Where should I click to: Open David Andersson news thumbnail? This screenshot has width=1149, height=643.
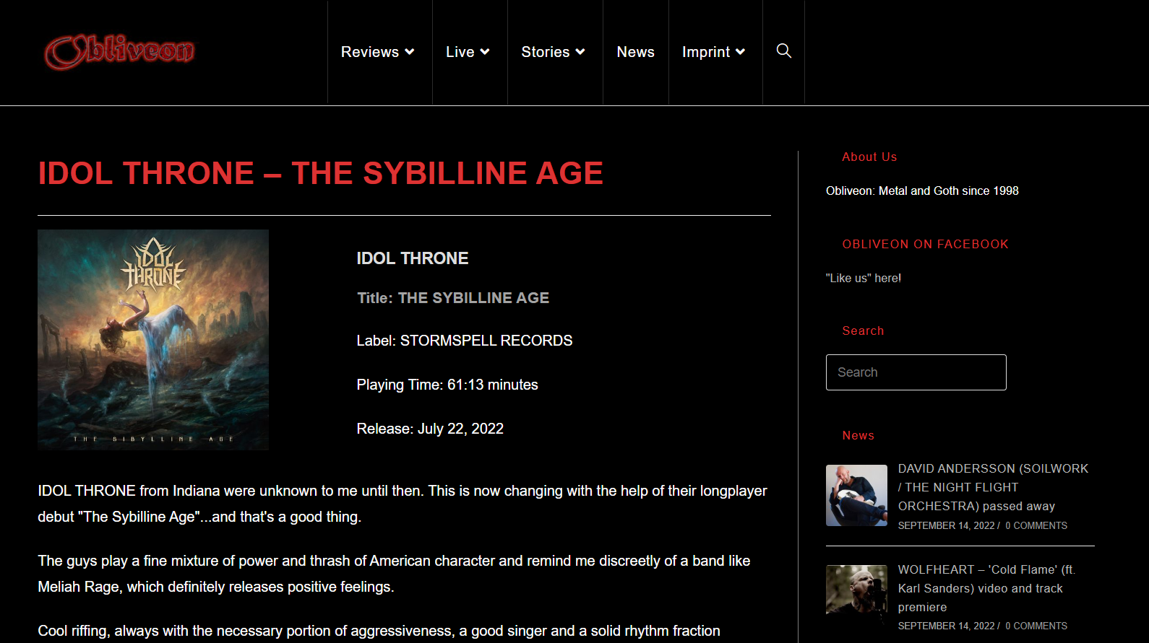tap(856, 495)
